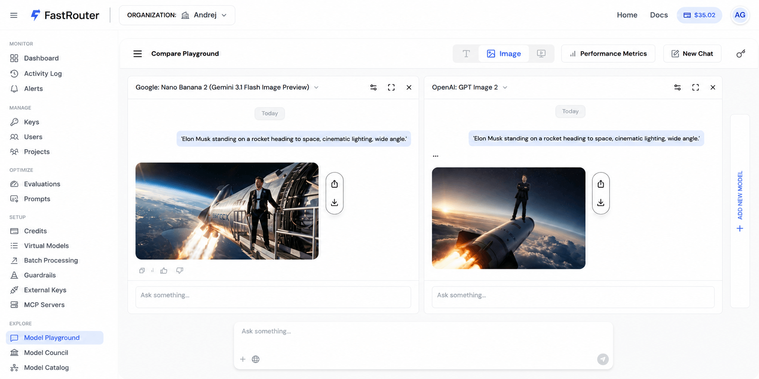Give thumbs up to Nano Banana response

pos(164,270)
